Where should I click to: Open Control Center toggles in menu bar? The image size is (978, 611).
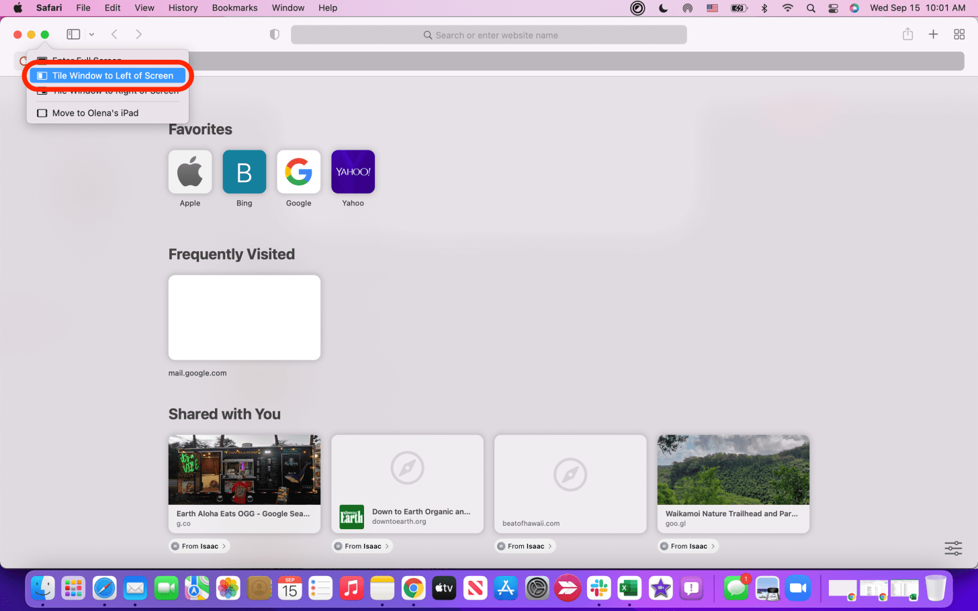[833, 8]
